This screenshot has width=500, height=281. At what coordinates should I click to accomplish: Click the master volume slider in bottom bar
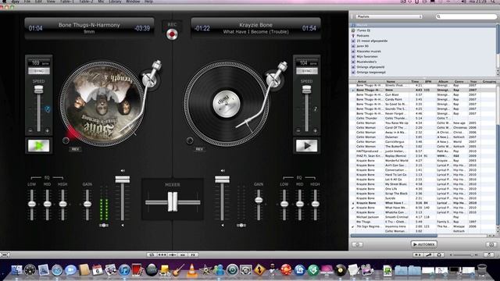[x=462, y=255]
